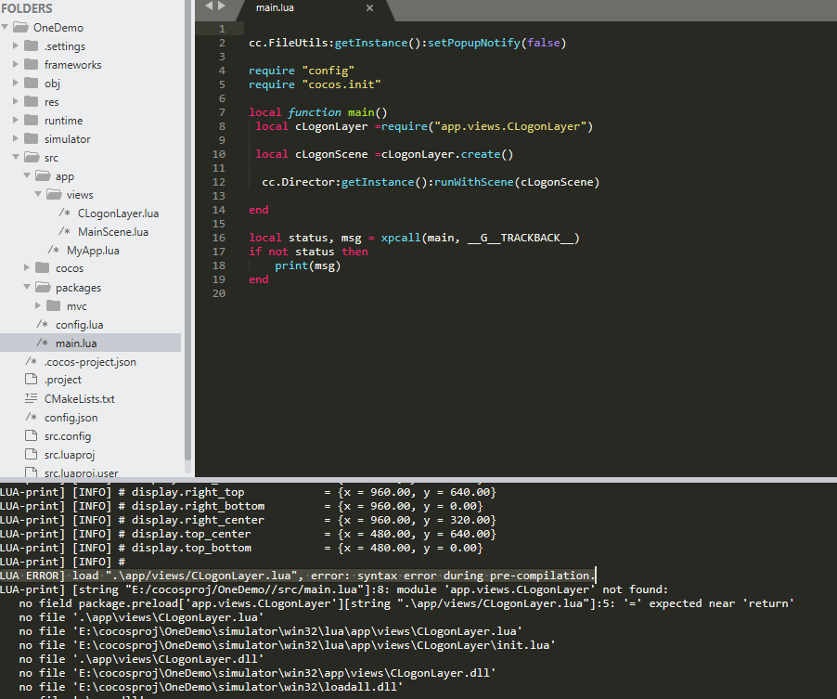Expand the cocos folder arrow

tap(27, 267)
